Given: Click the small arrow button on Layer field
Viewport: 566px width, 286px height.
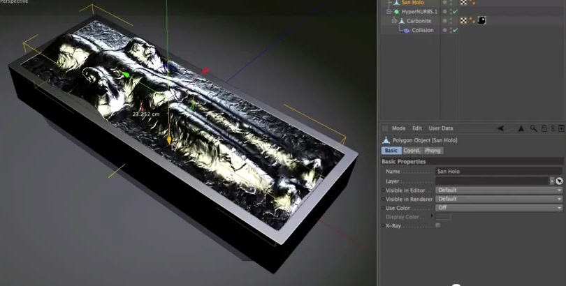Looking at the screenshot, I should tap(552, 181).
